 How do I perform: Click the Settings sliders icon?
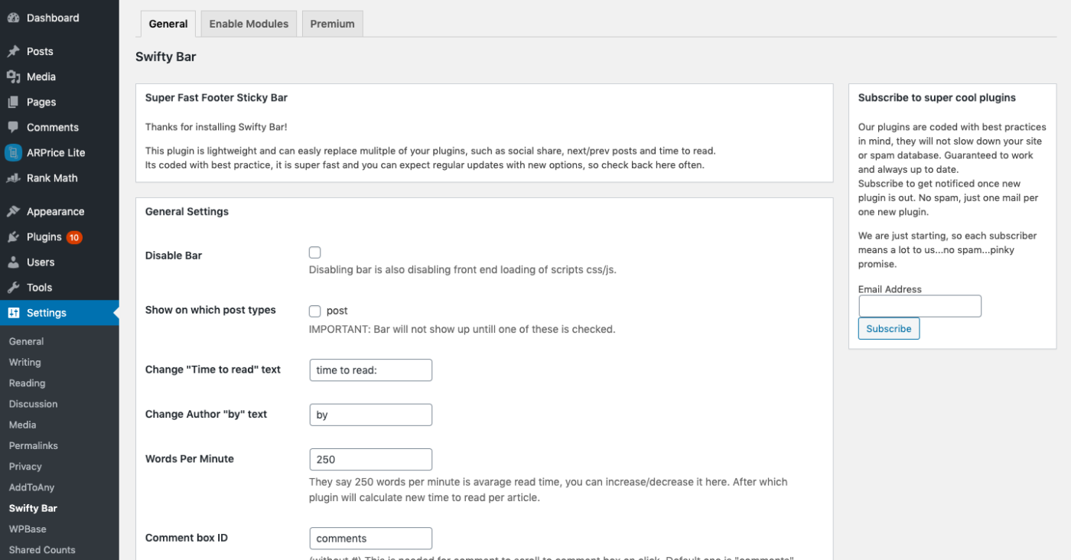pyautogui.click(x=13, y=312)
